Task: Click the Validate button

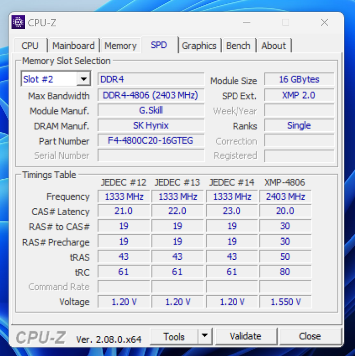Action: (246, 336)
